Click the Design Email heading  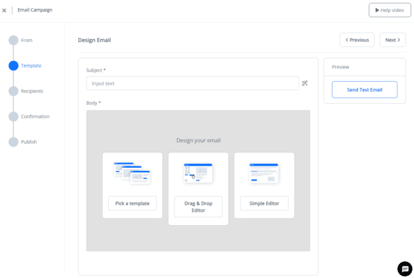pyautogui.click(x=94, y=40)
